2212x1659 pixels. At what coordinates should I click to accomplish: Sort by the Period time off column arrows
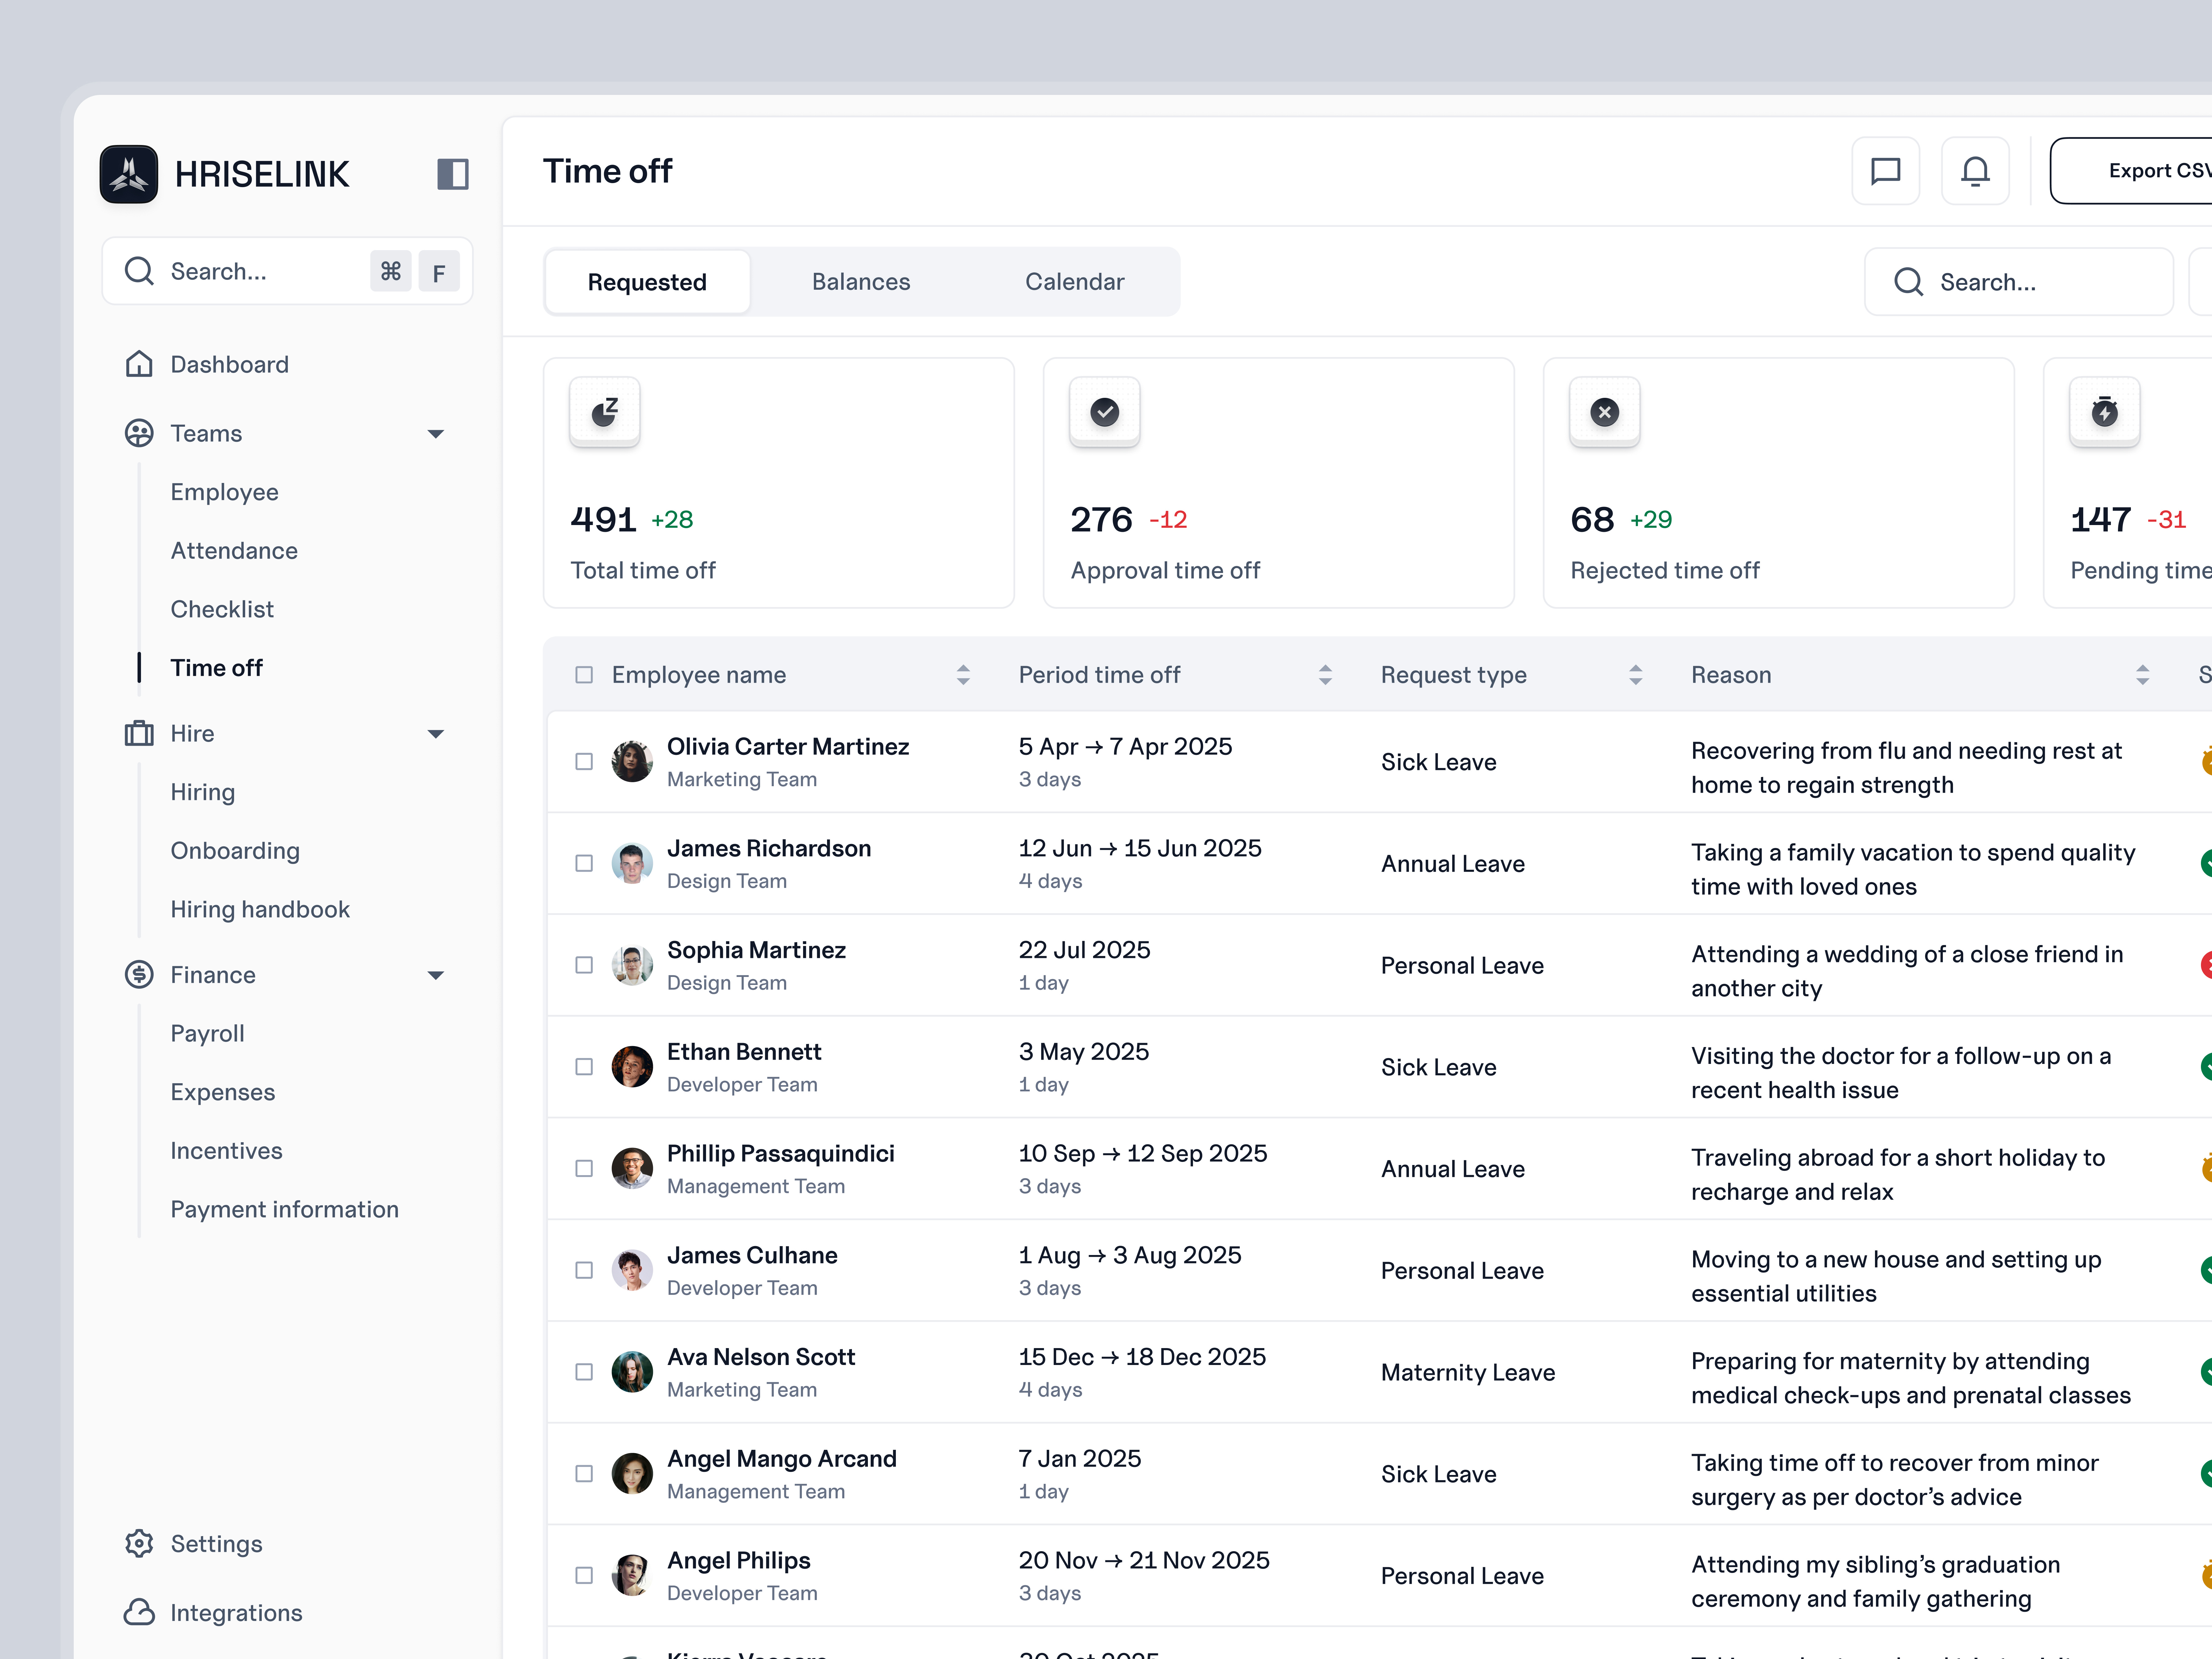coord(1325,675)
